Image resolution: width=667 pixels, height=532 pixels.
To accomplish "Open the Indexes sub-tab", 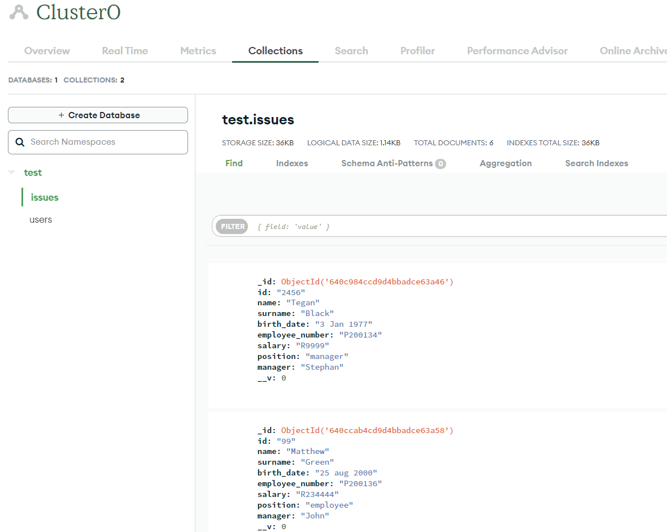I will (x=292, y=163).
